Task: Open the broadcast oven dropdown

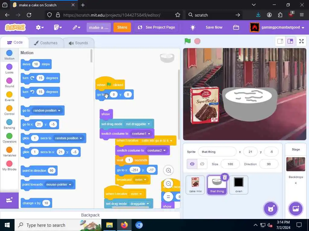Action: [141, 180]
